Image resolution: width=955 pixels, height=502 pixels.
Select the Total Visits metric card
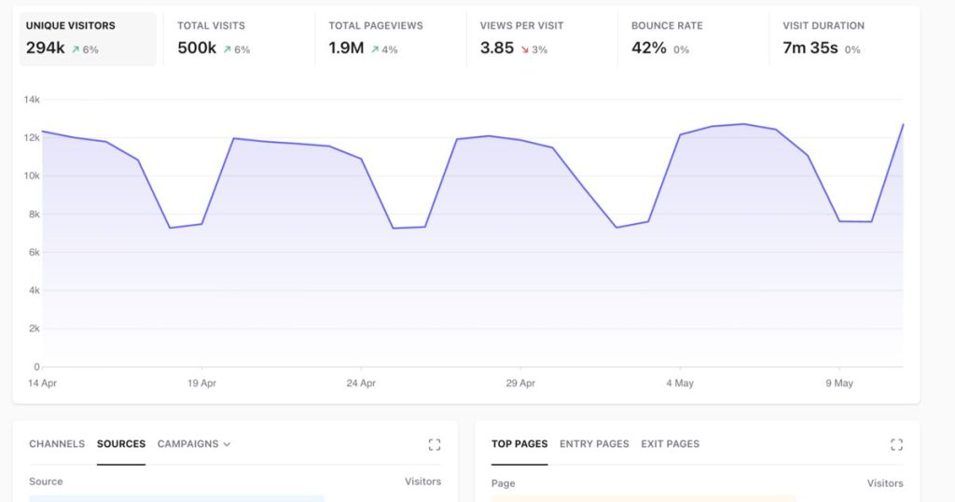[x=239, y=38]
